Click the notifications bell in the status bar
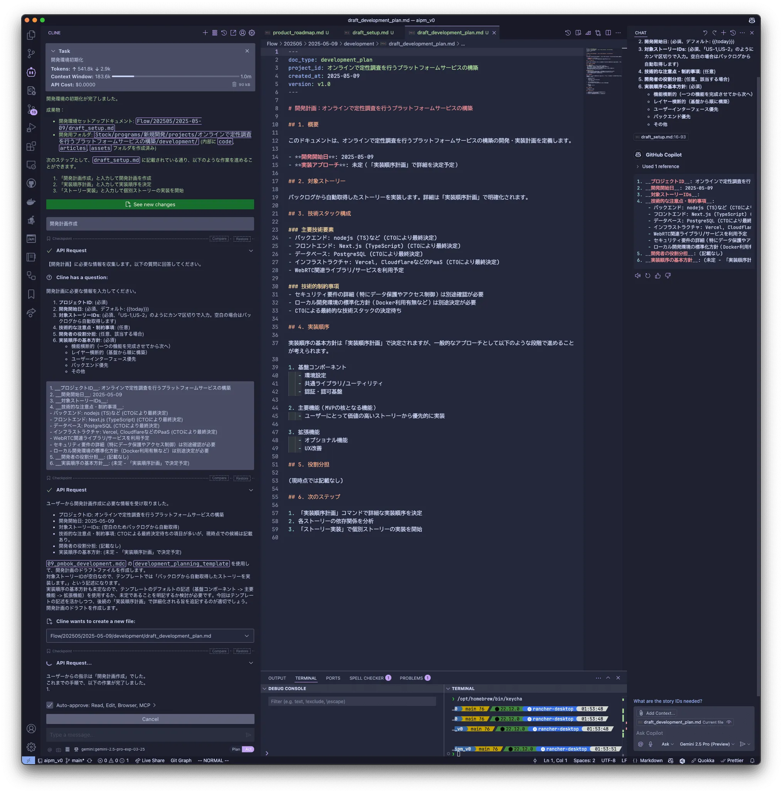Image resolution: width=782 pixels, height=793 pixels. 752,761
